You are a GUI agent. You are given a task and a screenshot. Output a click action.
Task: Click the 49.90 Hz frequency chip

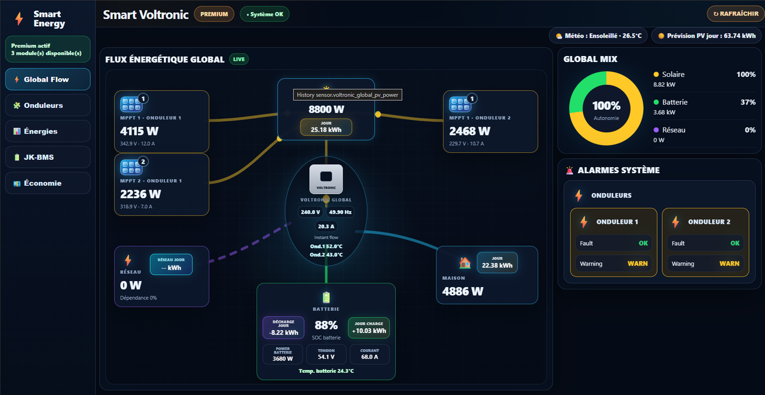[340, 212]
